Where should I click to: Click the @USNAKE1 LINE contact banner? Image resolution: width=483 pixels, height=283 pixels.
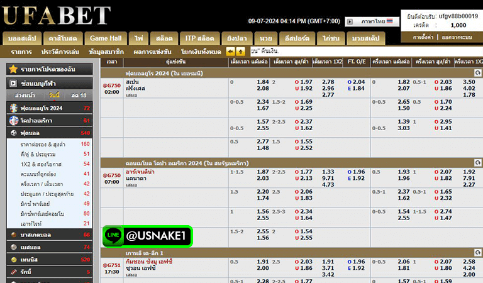(148, 236)
